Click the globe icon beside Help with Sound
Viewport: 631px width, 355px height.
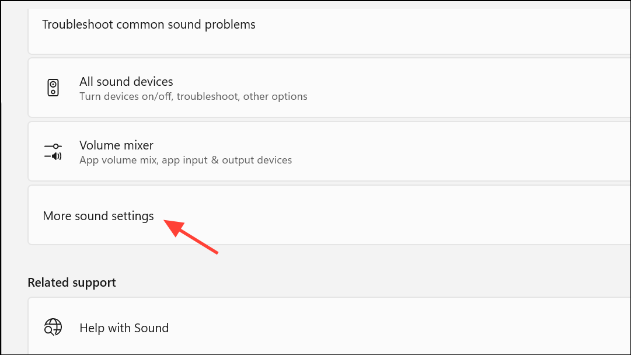[x=53, y=327]
